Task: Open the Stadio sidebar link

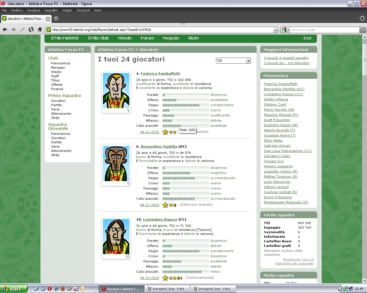Action: coord(56,72)
